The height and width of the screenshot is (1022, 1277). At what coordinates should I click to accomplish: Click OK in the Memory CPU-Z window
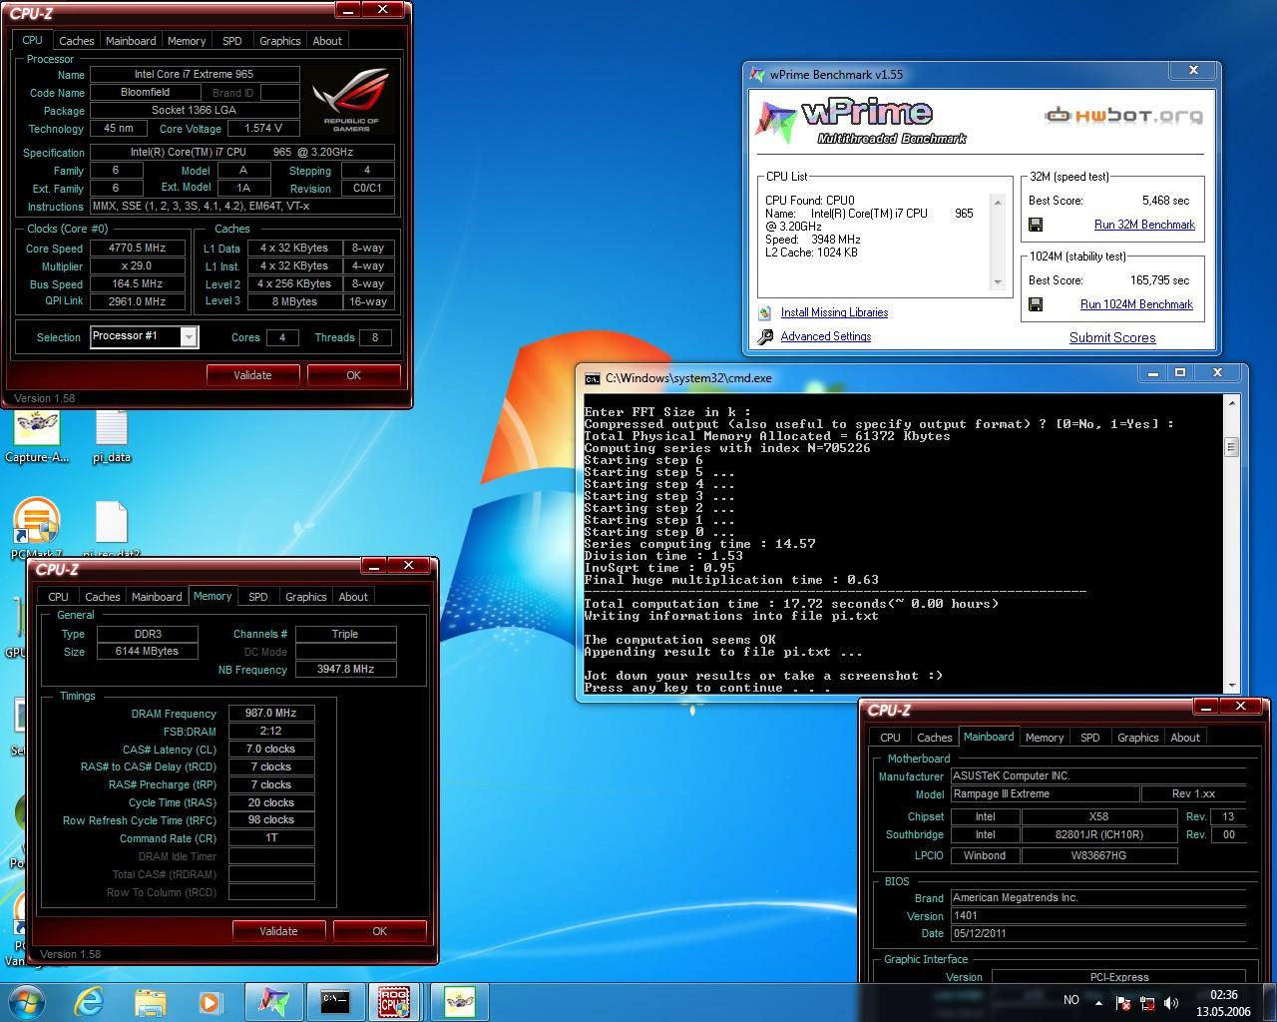click(x=379, y=931)
